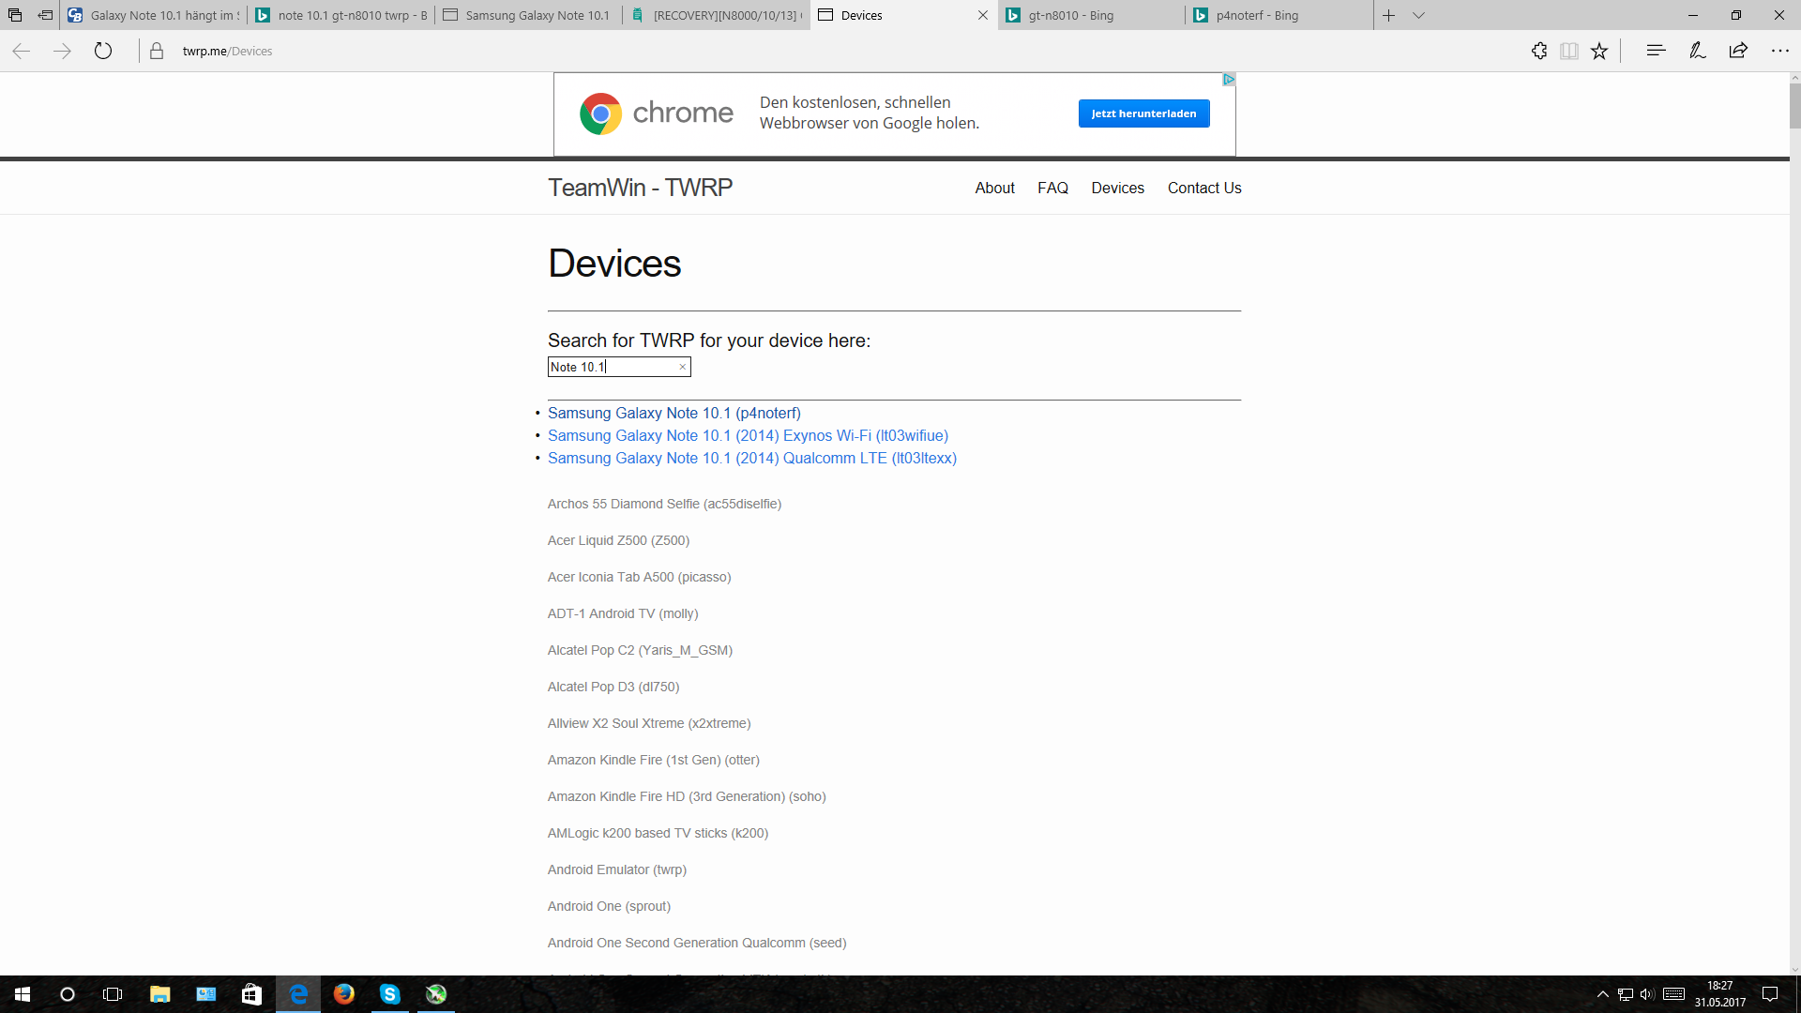The image size is (1801, 1013).
Task: Open the Extensions puzzle icon
Action: pos(1539,51)
